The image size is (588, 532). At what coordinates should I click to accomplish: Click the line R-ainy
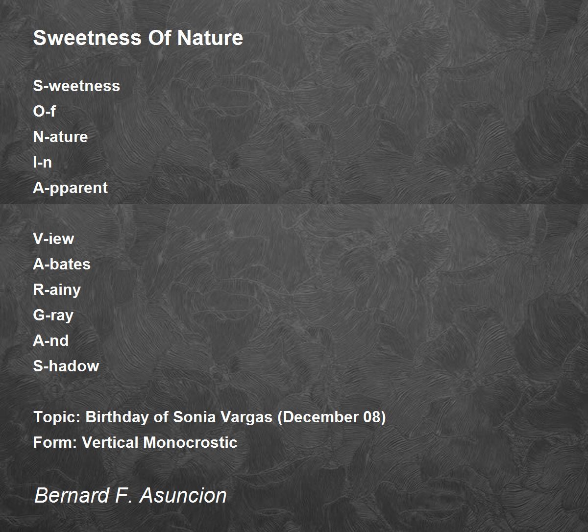pyautogui.click(x=57, y=290)
